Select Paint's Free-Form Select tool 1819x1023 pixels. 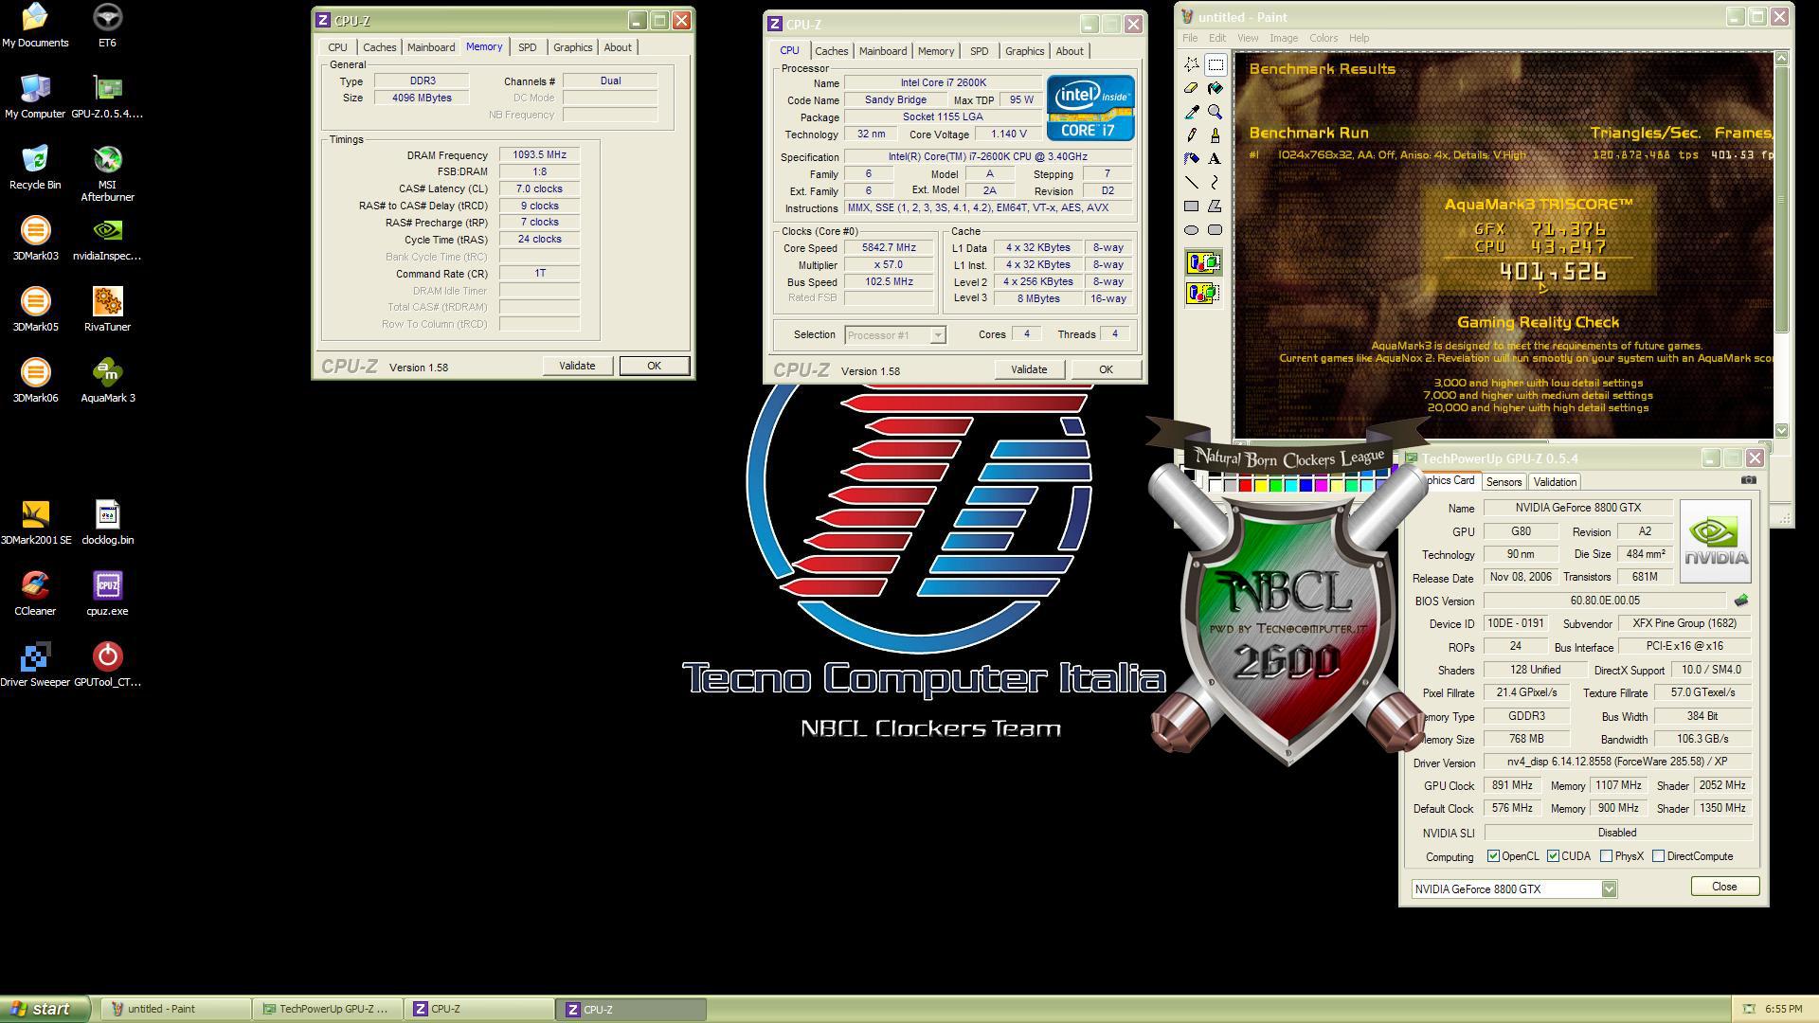[1192, 64]
